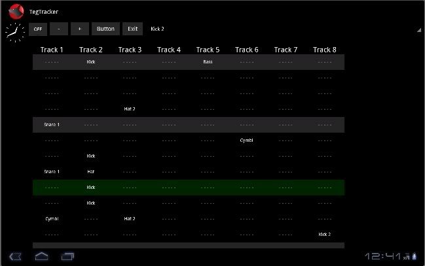Image resolution: width=425 pixels, height=266 pixels.
Task: Tap the battery status icon
Action: click(x=414, y=256)
